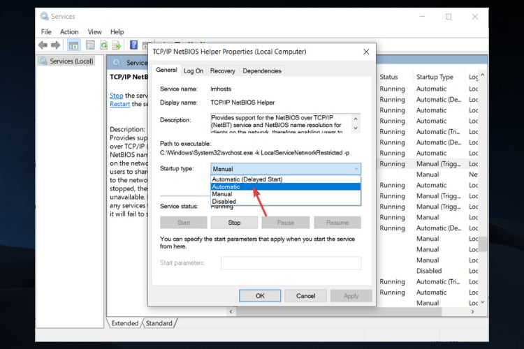Click the Resume button

point(337,223)
